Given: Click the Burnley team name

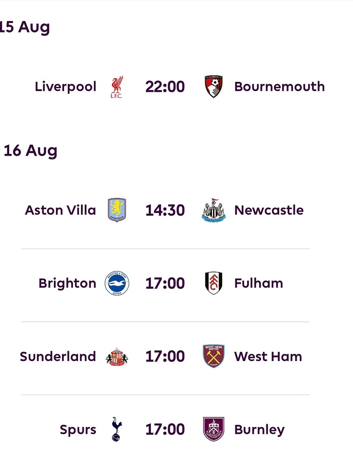Looking at the screenshot, I should (259, 429).
